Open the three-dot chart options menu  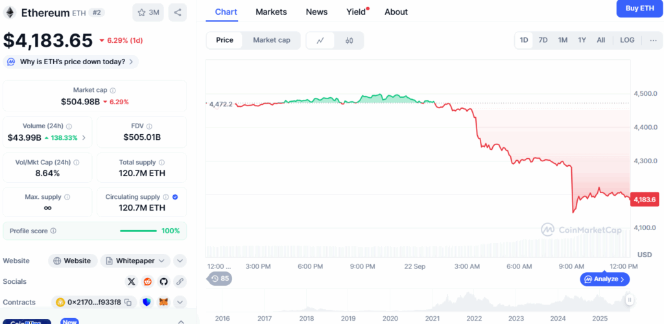pos(654,40)
